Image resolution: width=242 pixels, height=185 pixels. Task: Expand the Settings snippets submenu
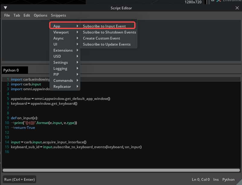point(65,62)
